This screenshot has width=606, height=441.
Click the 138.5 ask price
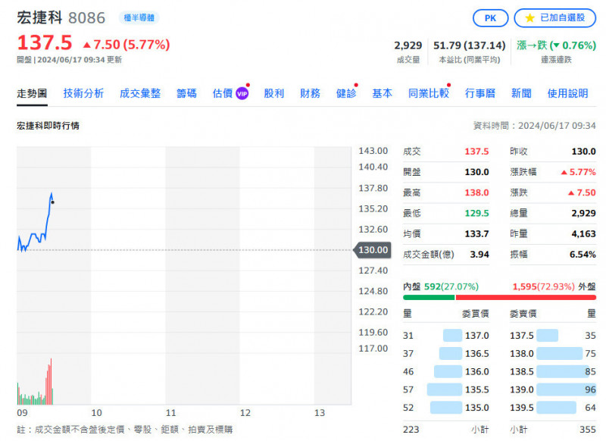click(x=522, y=372)
